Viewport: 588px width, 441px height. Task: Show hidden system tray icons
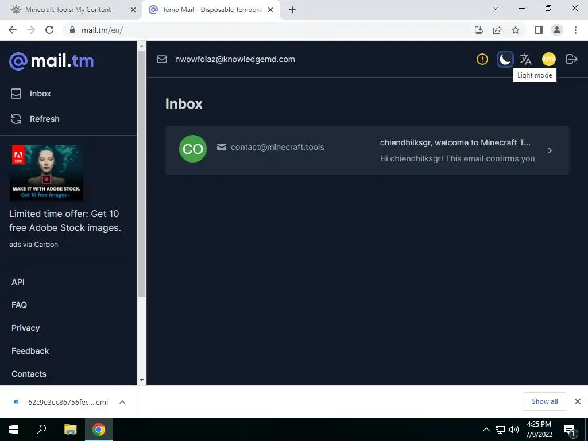click(486, 430)
